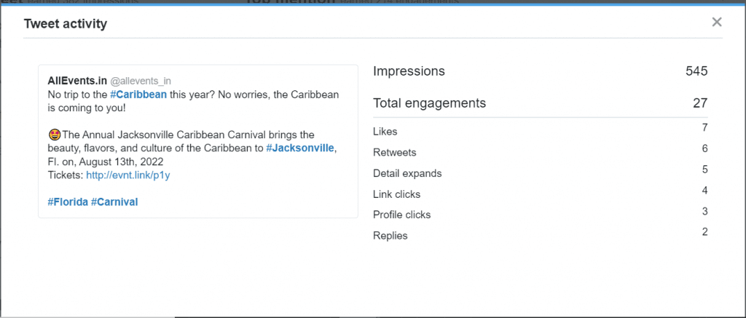Click the #Caribbean hashtag link
Viewport: 746px width, 318px height.
138,95
